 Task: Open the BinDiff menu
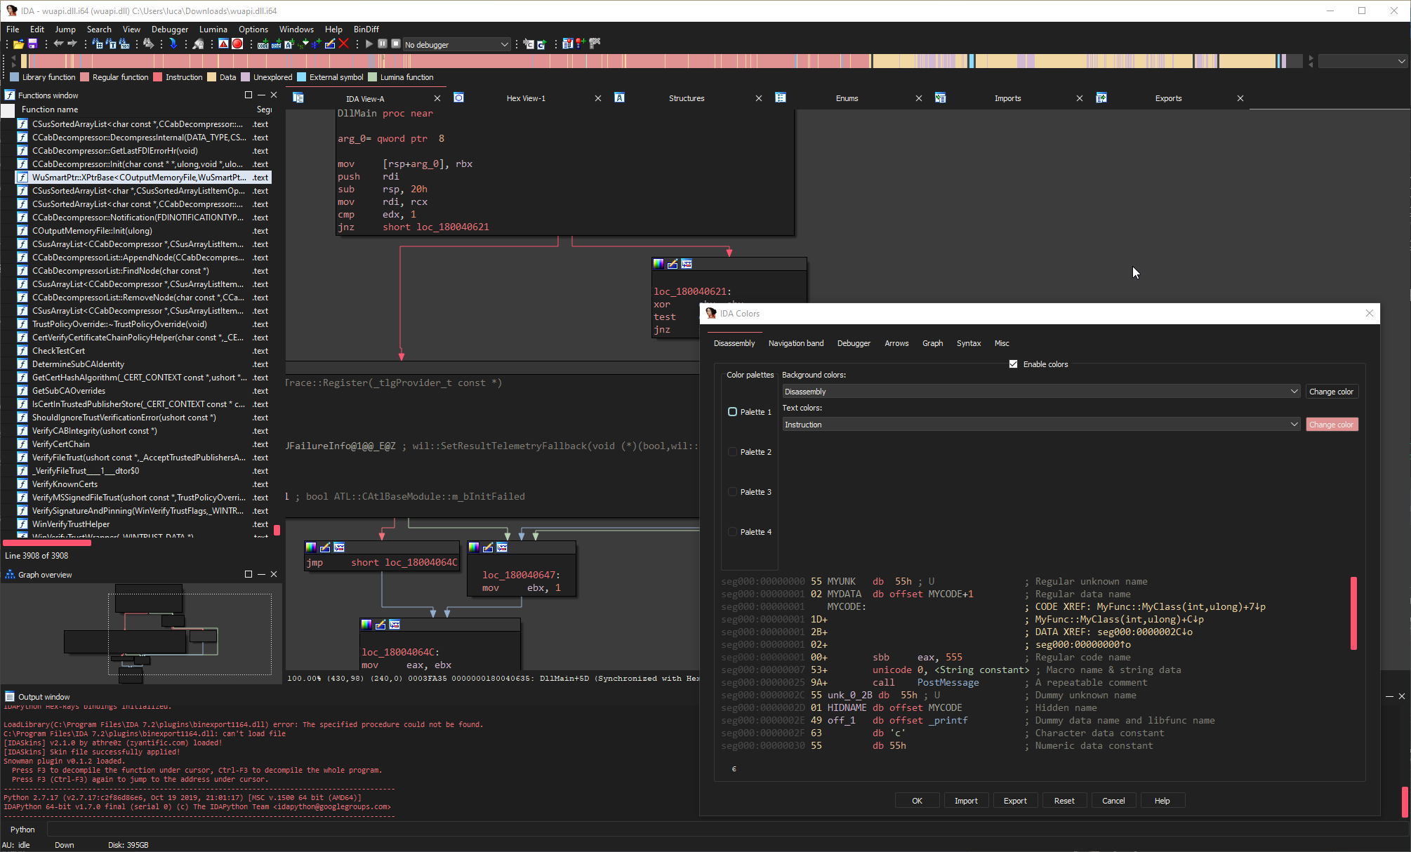click(366, 29)
